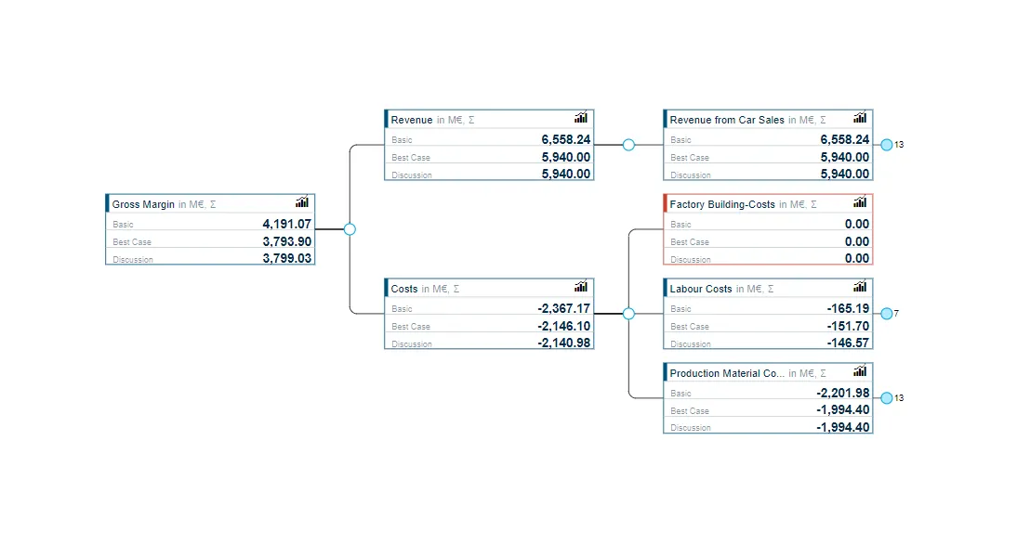This screenshot has width=1017, height=544.
Task: Open chart icon on Revenue from Car Sales
Action: (860, 117)
